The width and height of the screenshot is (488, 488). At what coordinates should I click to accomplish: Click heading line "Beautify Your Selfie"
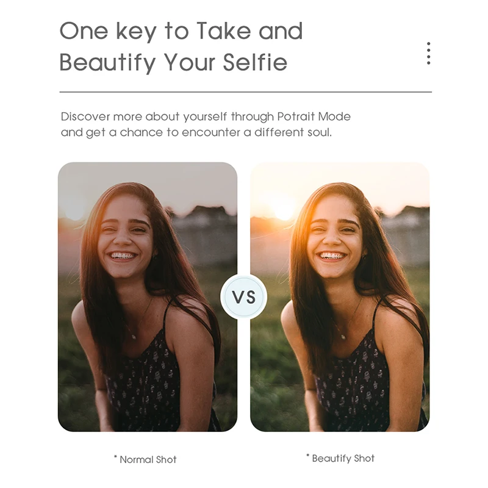173,62
